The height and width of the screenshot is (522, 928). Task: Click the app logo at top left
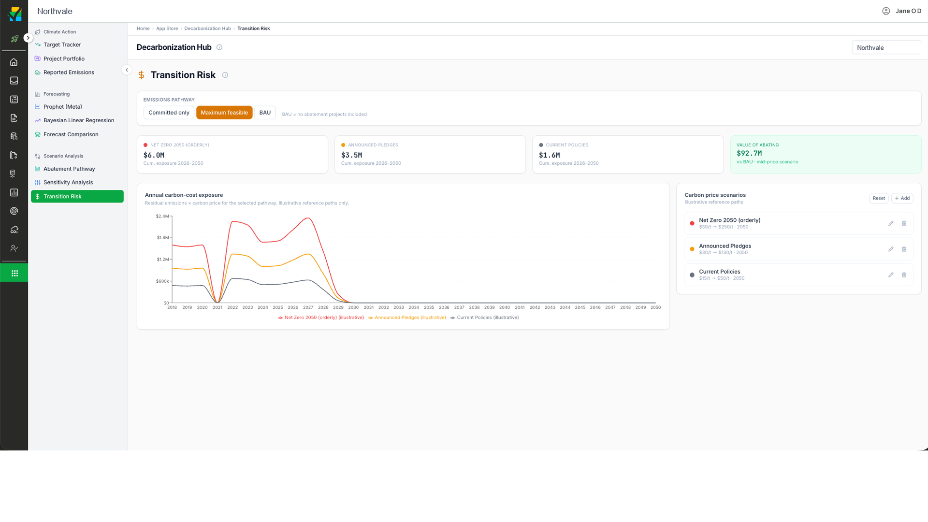tap(15, 14)
